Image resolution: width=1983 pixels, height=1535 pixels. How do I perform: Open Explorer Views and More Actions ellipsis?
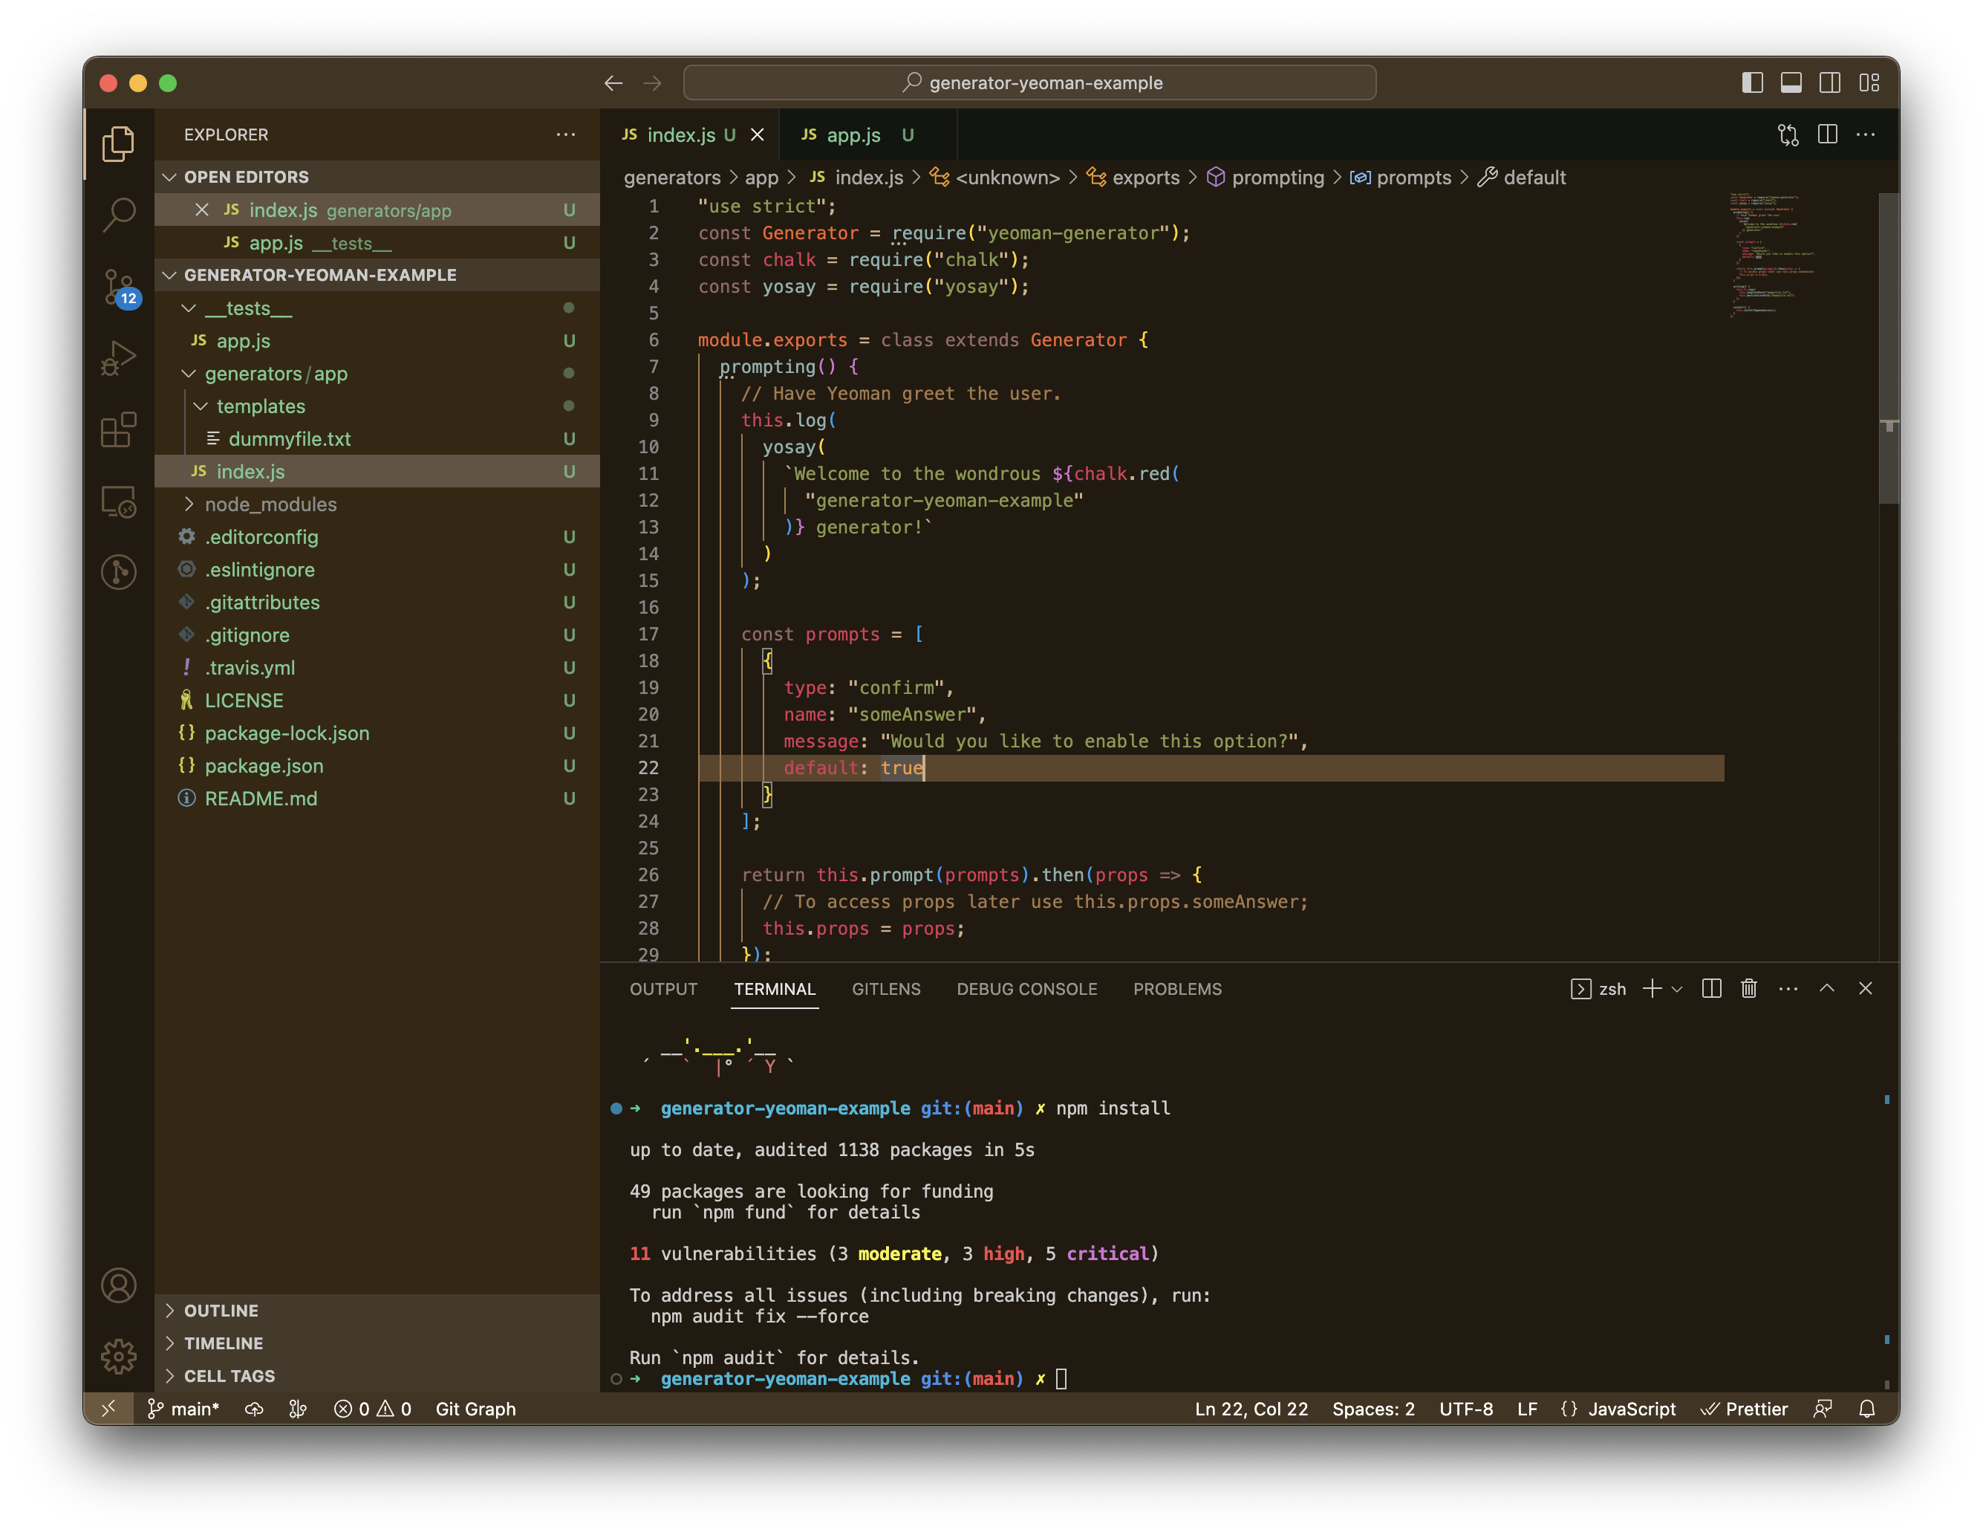pyautogui.click(x=566, y=134)
